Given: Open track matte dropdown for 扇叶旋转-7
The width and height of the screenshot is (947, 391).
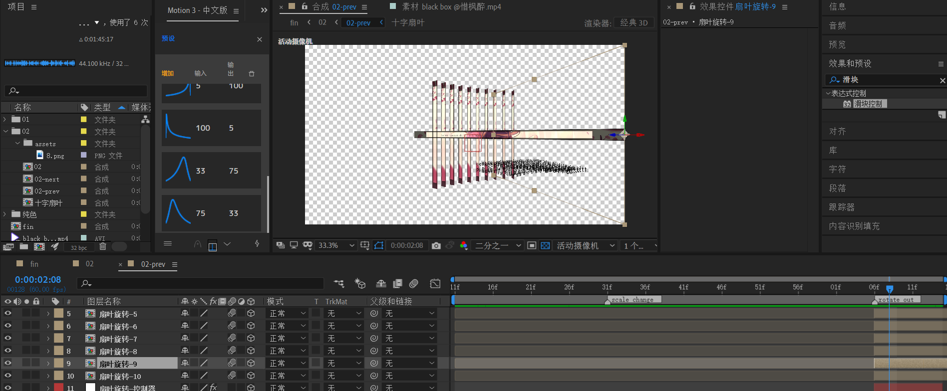Looking at the screenshot, I should tap(344, 339).
